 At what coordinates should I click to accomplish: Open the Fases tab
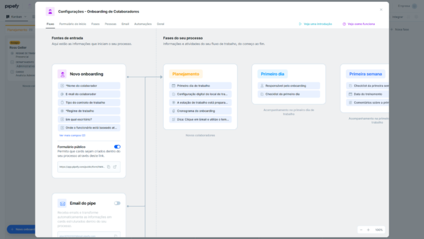(x=95, y=24)
